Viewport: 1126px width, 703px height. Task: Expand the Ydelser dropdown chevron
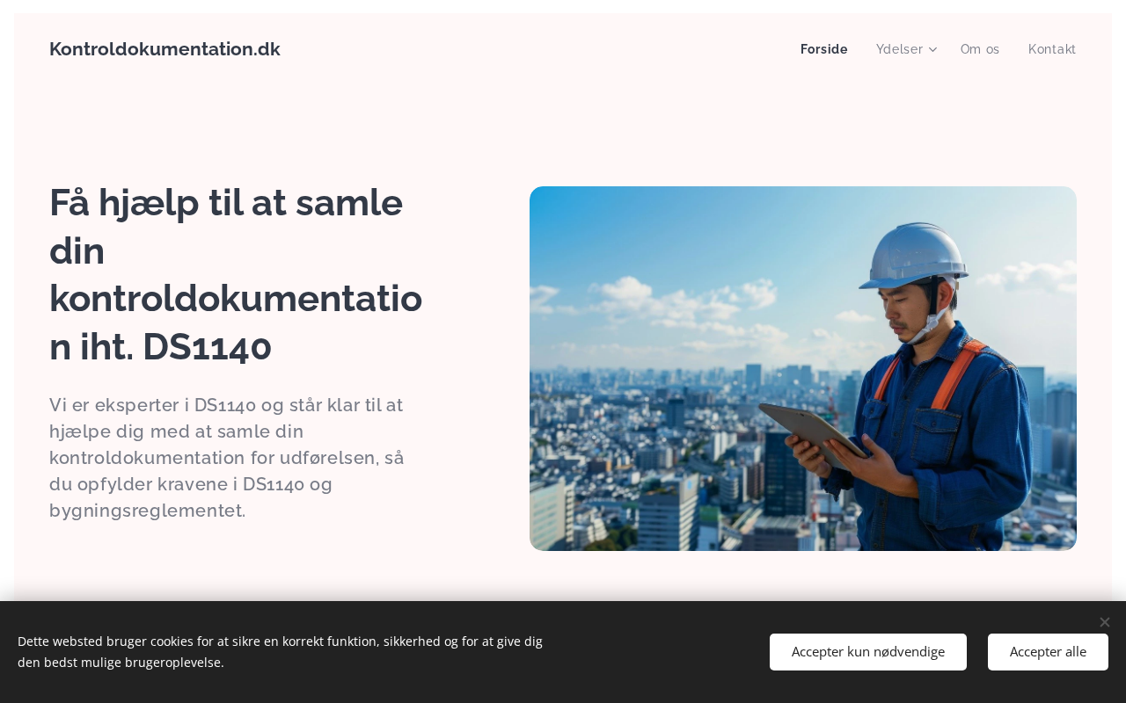coord(933,50)
